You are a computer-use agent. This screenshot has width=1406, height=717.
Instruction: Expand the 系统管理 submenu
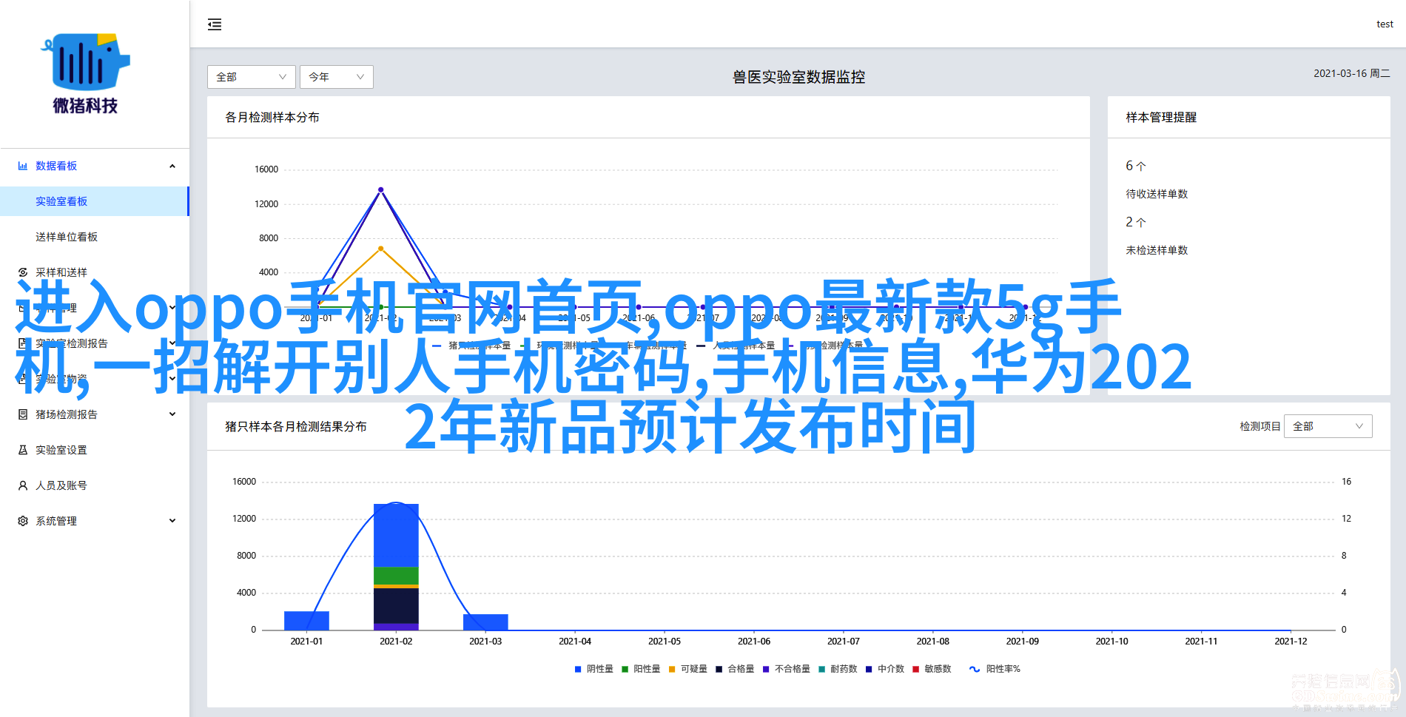172,521
